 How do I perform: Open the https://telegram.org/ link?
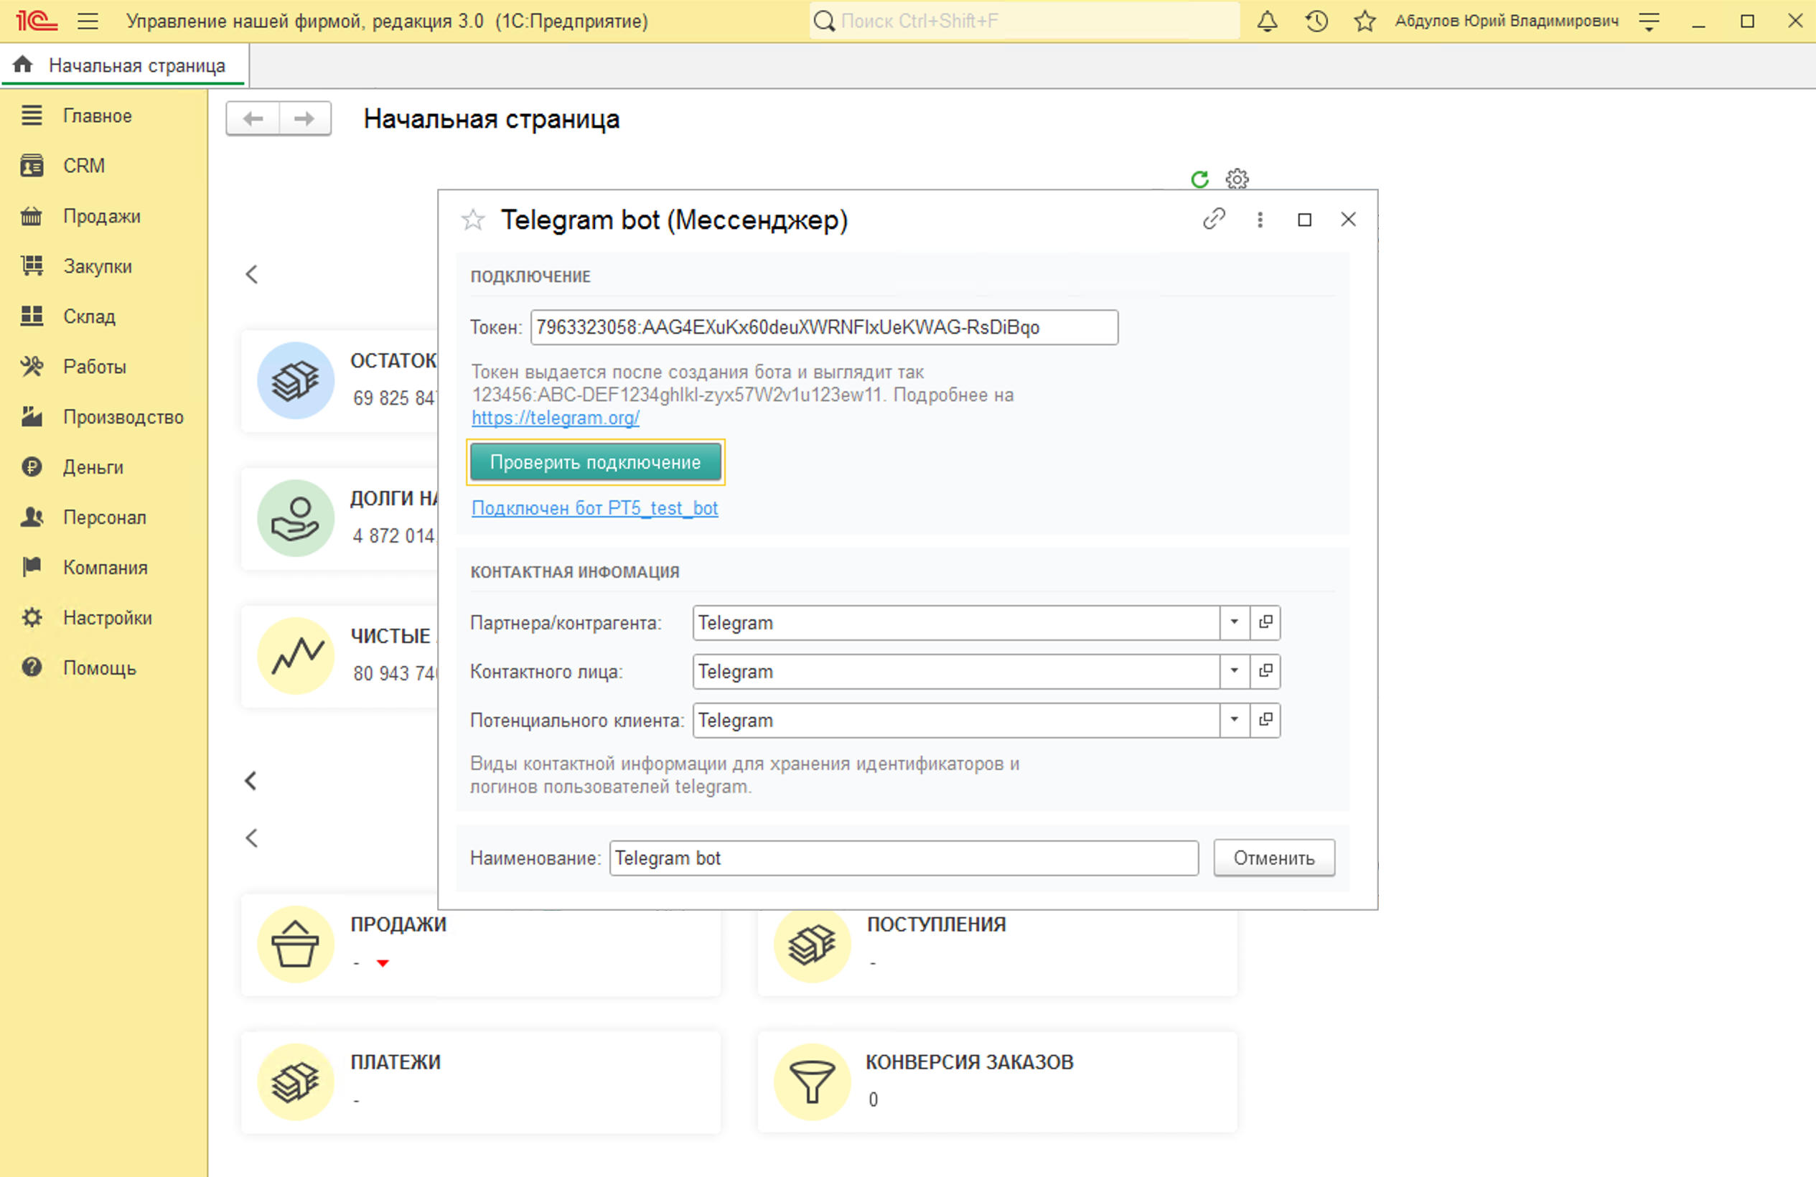coord(555,418)
